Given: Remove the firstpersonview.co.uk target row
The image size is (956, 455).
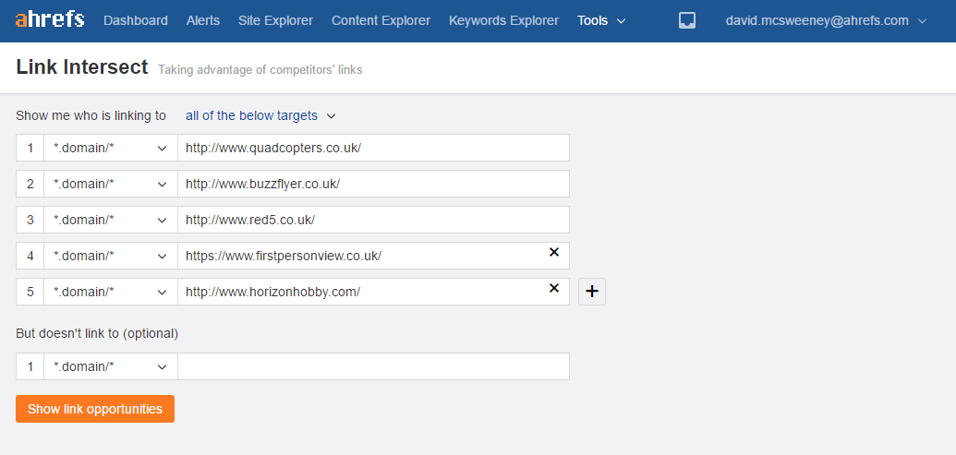Looking at the screenshot, I should (x=553, y=252).
